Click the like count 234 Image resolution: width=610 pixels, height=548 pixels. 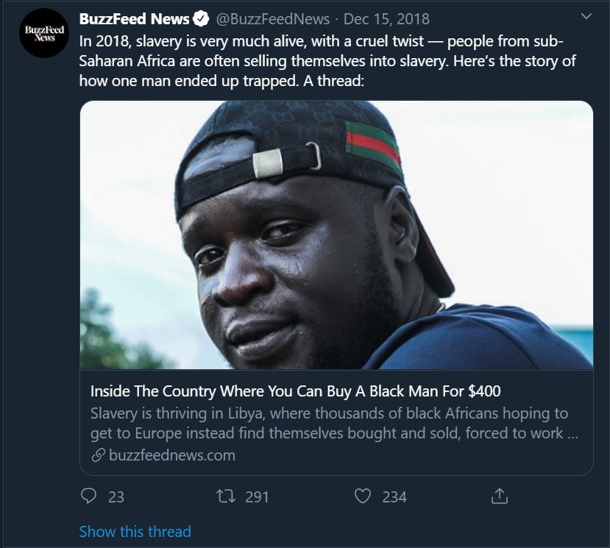[x=394, y=497]
